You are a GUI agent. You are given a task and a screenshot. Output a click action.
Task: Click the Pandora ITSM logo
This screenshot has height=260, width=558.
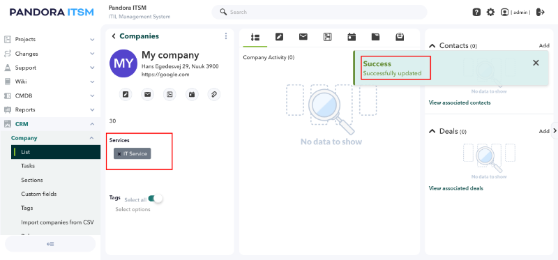click(52, 12)
